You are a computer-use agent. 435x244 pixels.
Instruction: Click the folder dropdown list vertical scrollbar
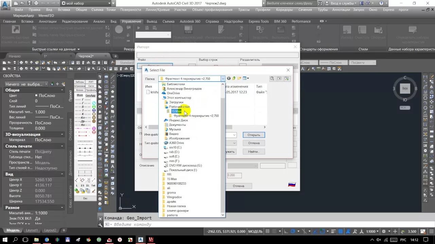coord(223,149)
